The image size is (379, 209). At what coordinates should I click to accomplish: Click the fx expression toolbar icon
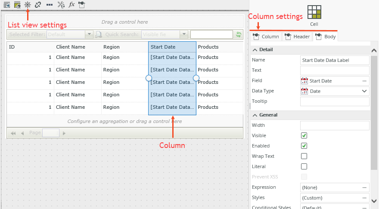71,5
